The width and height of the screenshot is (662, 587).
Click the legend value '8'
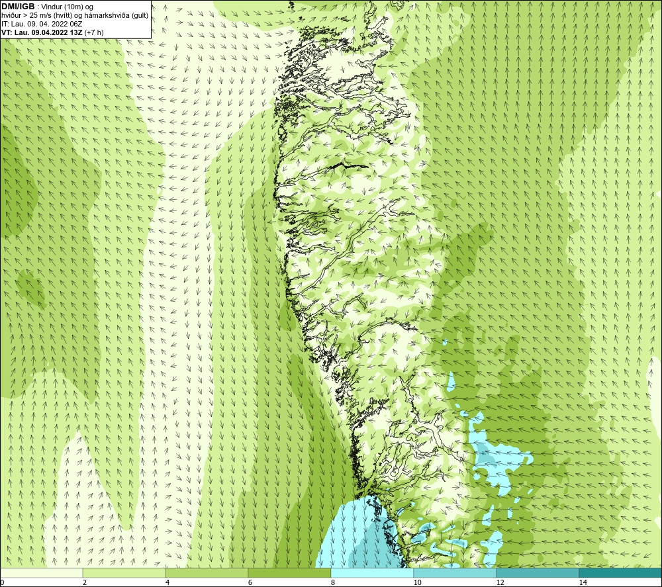pyautogui.click(x=333, y=583)
